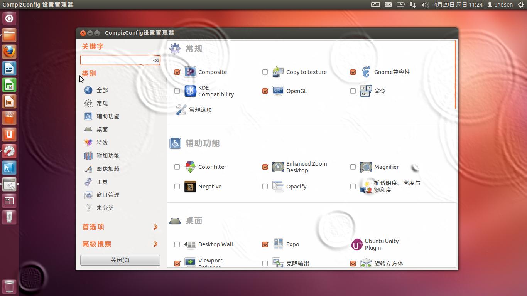Open the Viewport Switcher plugin icon
527x296 pixels.
(190, 263)
